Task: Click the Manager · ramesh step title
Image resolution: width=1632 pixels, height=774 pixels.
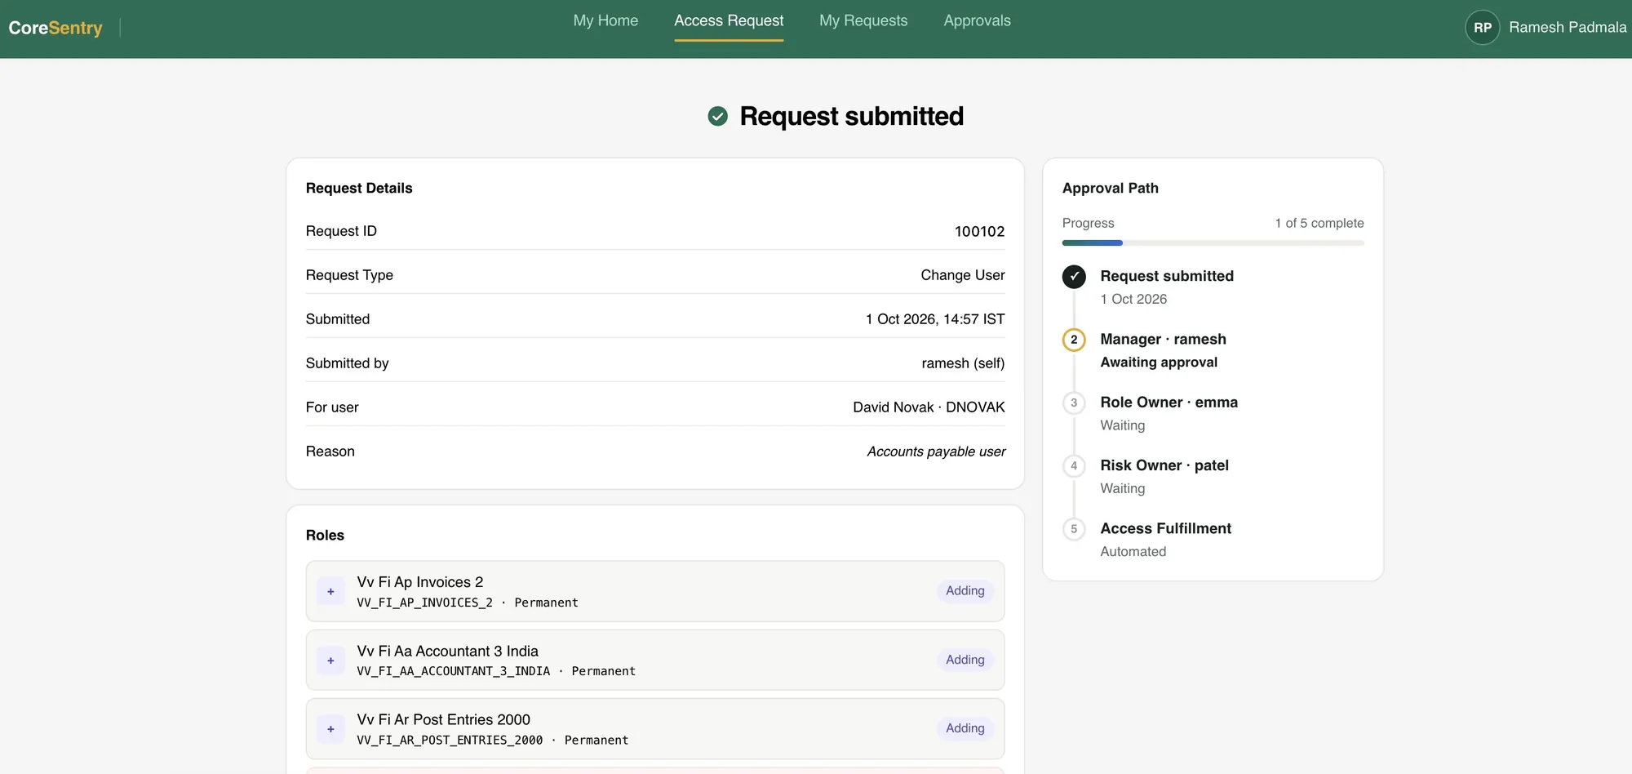Action: coord(1163,340)
